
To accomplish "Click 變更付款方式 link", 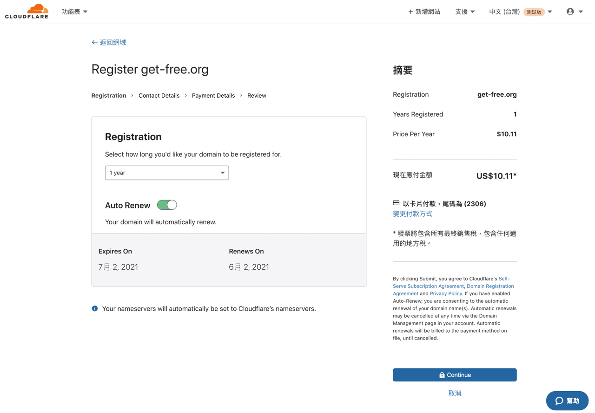I will [412, 213].
